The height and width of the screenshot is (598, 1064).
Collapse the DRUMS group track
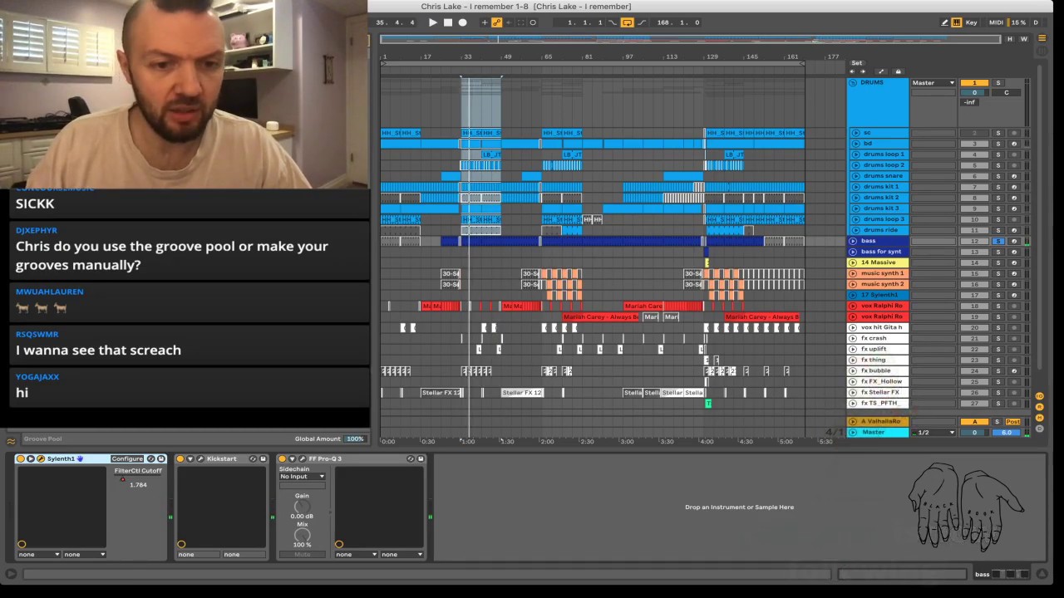[853, 83]
